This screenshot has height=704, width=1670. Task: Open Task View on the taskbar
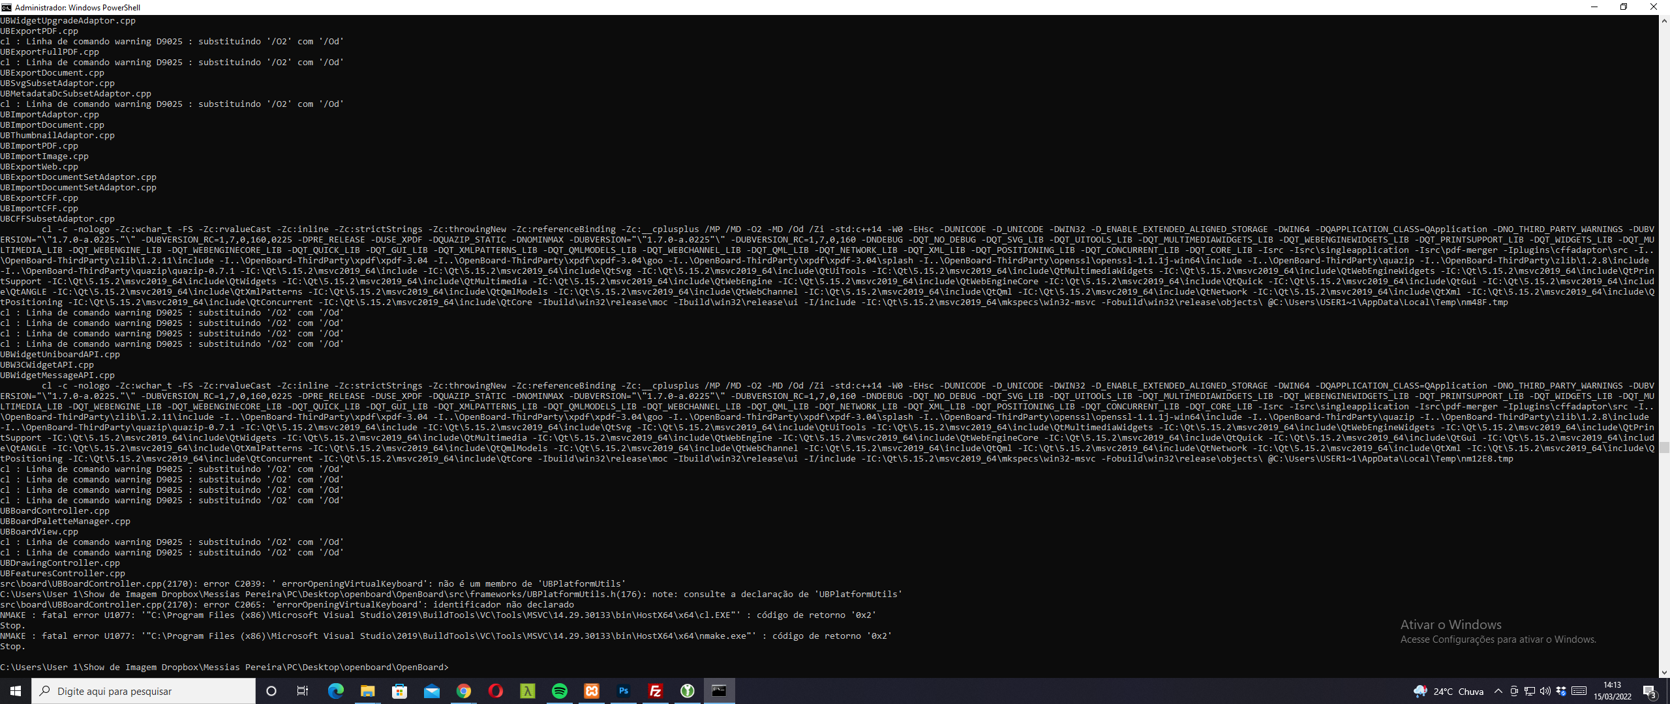[303, 690]
